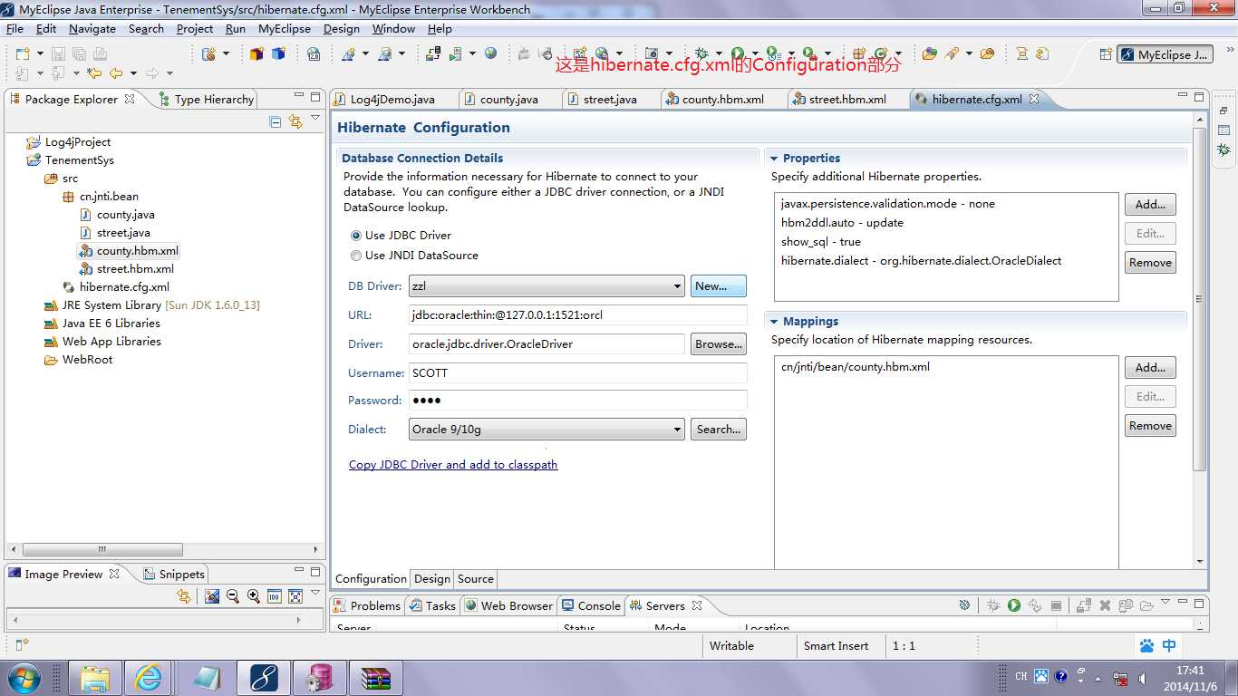This screenshot has width=1238, height=696.
Task: Click the JPA 2.0 toolbar icon
Action: (314, 54)
